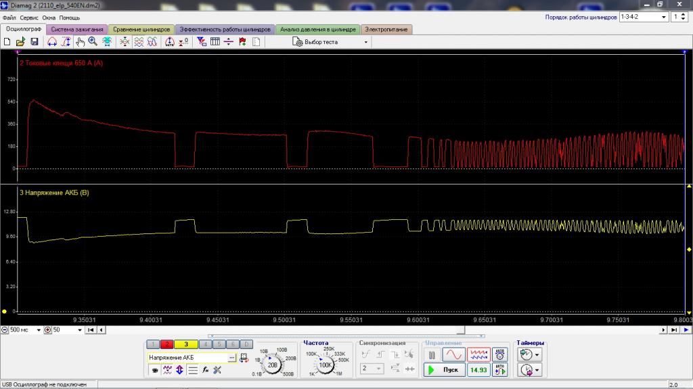Click the report page icon
Screen dimensions: 693x389
coord(256,42)
